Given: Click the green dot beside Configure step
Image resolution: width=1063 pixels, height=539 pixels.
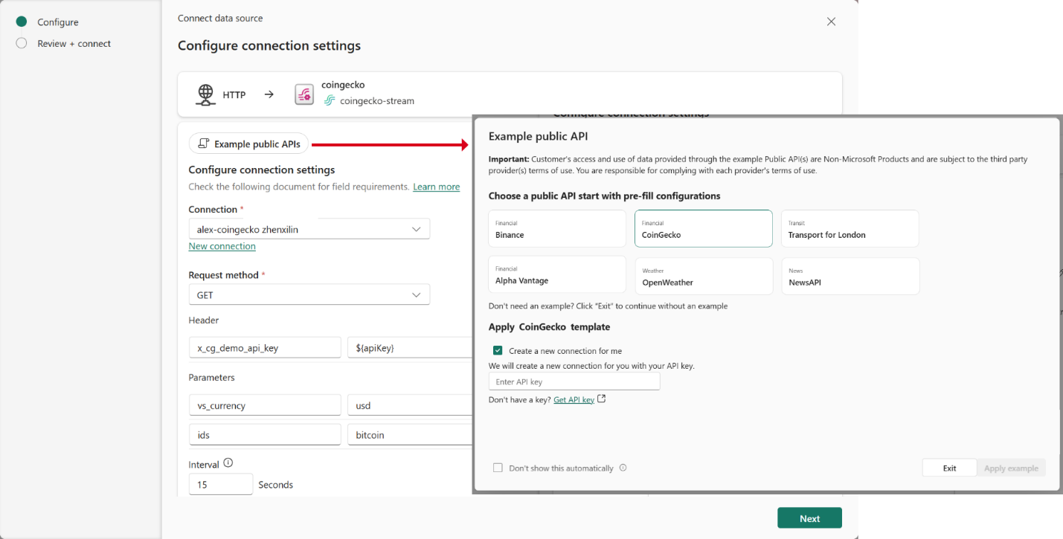Looking at the screenshot, I should [22, 22].
